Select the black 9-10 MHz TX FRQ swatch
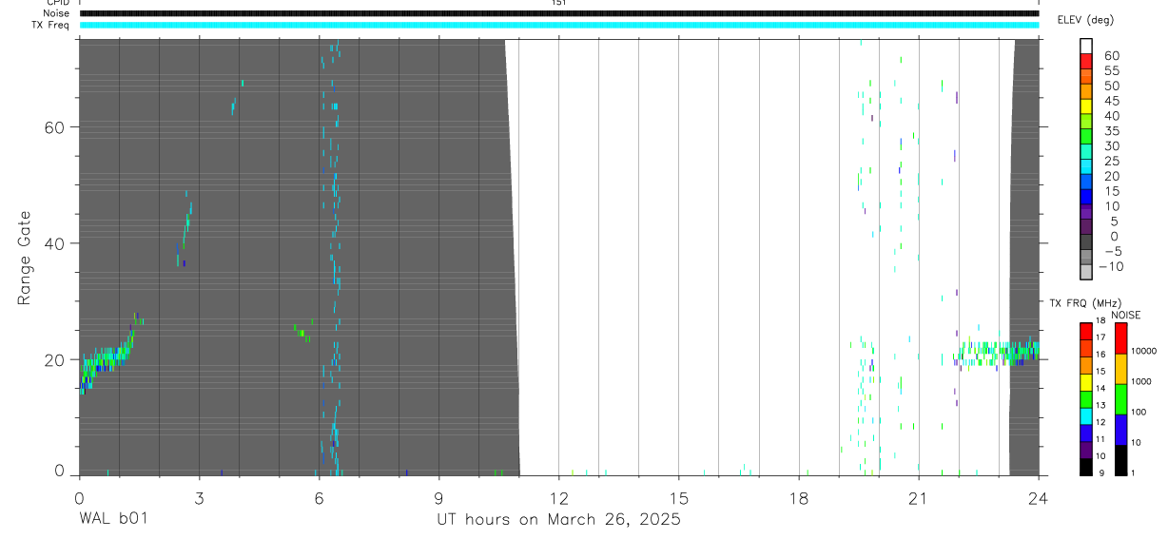 [x=1086, y=467]
